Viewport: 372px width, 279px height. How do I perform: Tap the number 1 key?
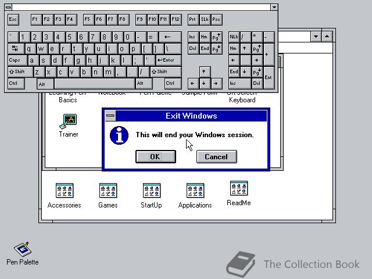tap(24, 37)
